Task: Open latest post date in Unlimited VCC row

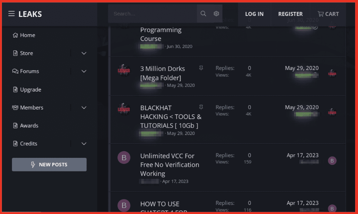Action: tap(303, 155)
